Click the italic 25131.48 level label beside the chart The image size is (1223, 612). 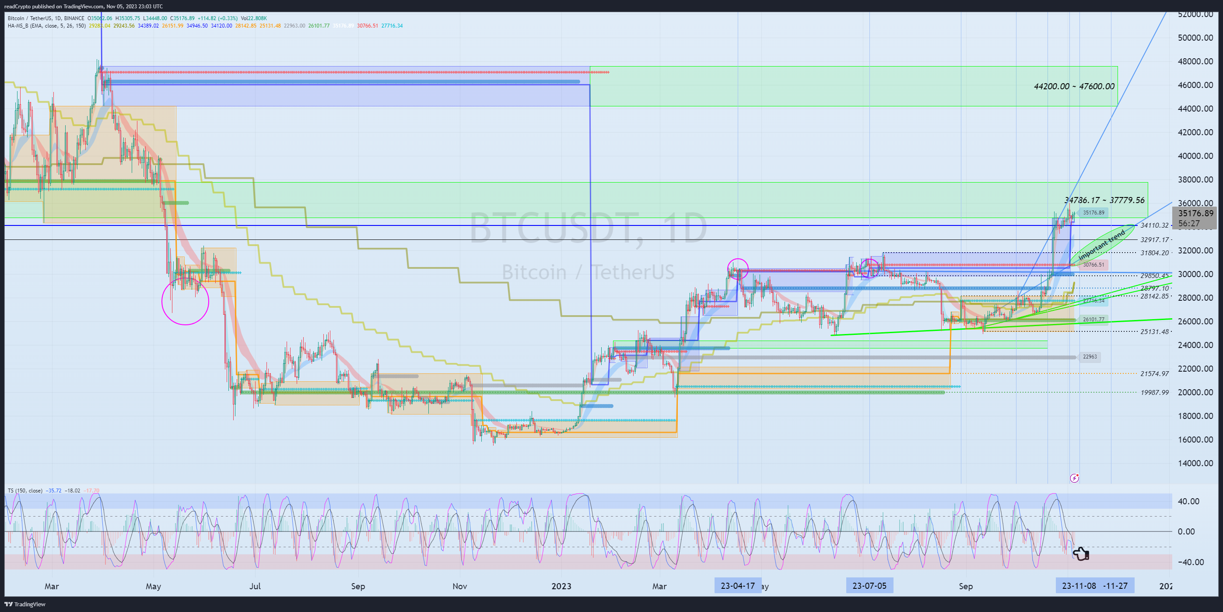(1155, 332)
